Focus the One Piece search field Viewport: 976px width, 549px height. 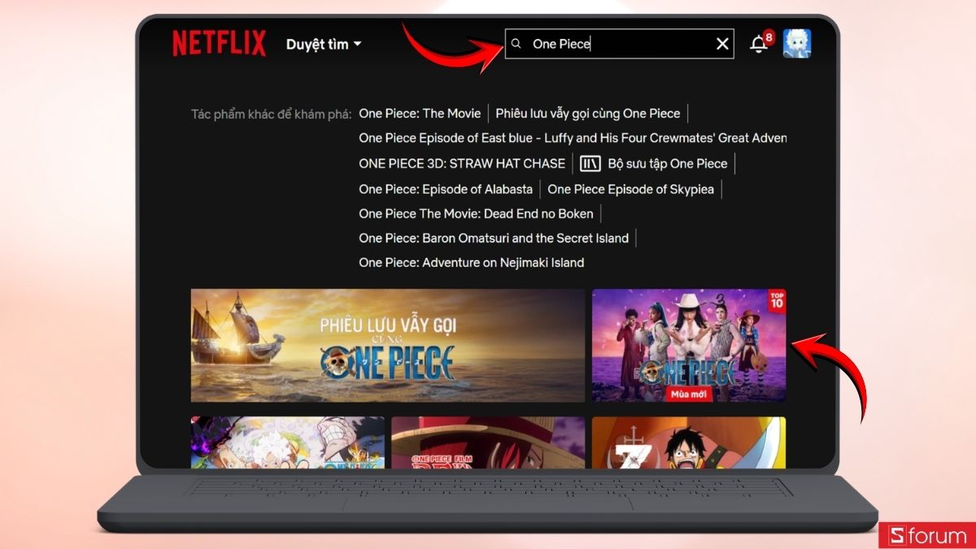619,44
